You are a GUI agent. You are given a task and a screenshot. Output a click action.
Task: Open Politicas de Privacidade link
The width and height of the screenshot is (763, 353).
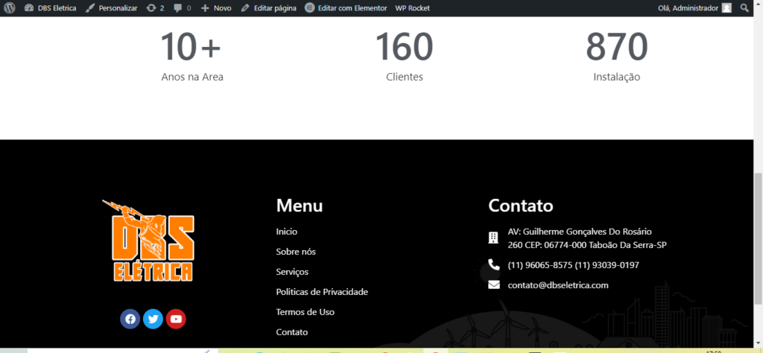(322, 292)
